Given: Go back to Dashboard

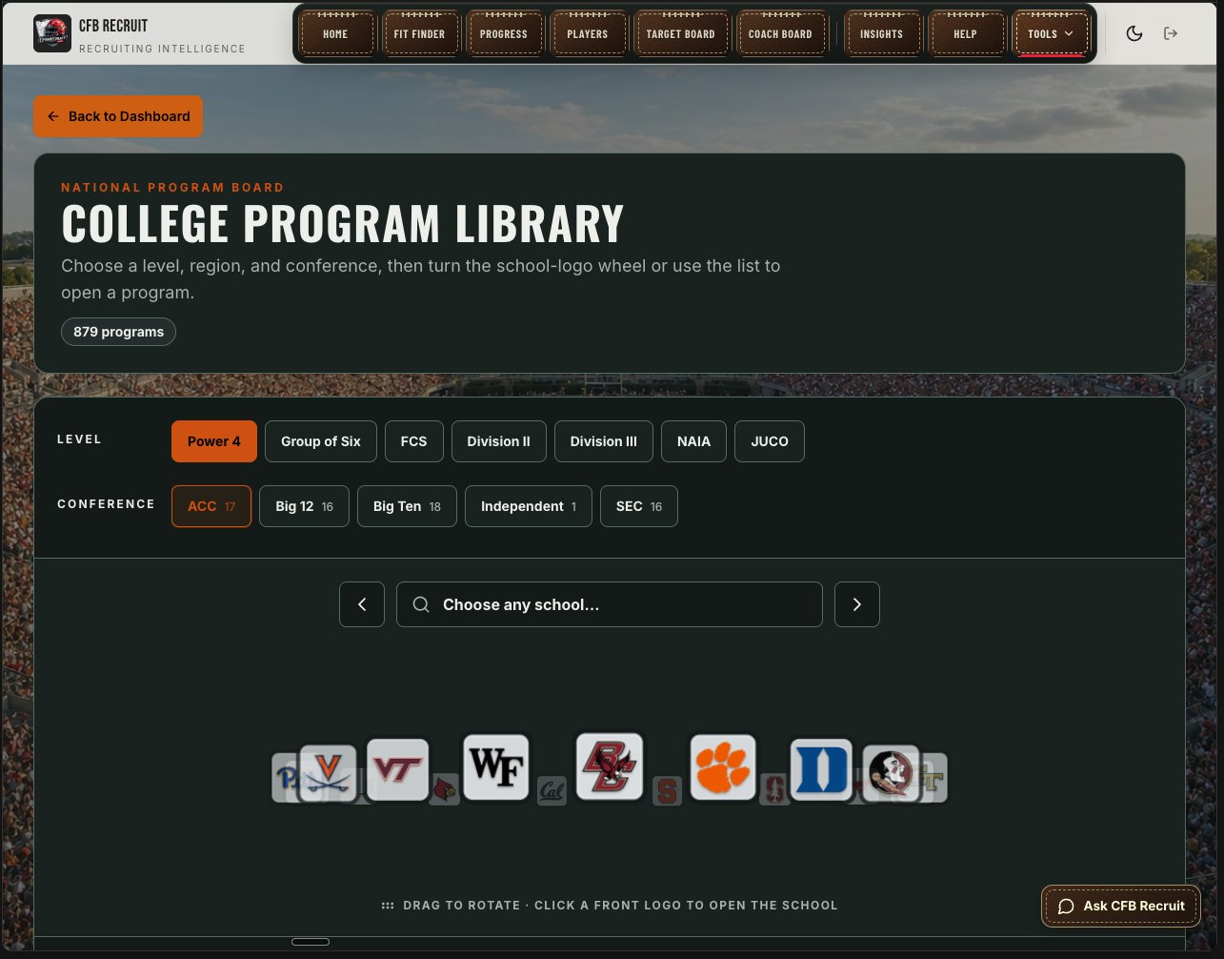Looking at the screenshot, I should click(x=118, y=116).
